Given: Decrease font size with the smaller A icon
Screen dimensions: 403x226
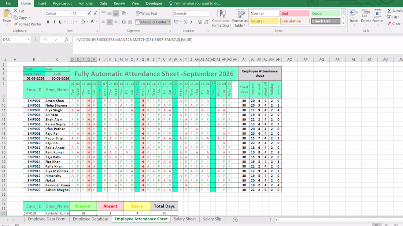Looking at the screenshot, I should coord(95,13).
